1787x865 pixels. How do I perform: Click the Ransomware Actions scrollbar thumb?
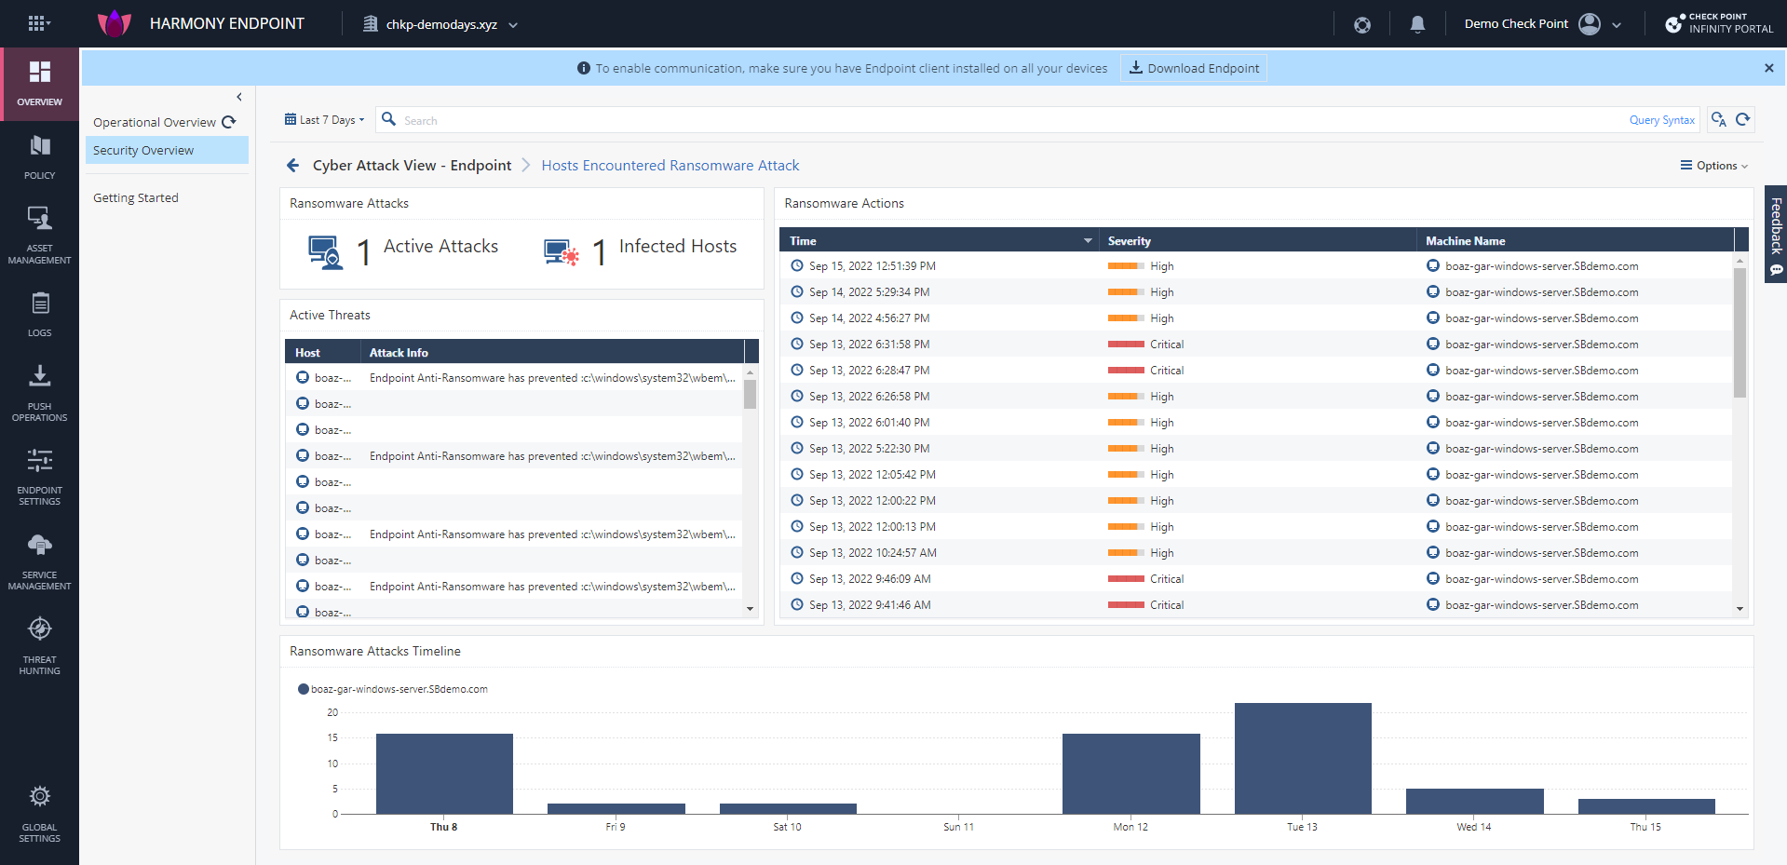click(x=1740, y=332)
